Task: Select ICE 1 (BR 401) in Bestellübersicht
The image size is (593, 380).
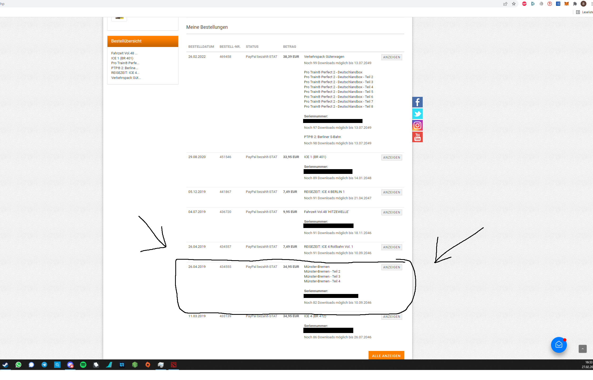Action: click(122, 58)
